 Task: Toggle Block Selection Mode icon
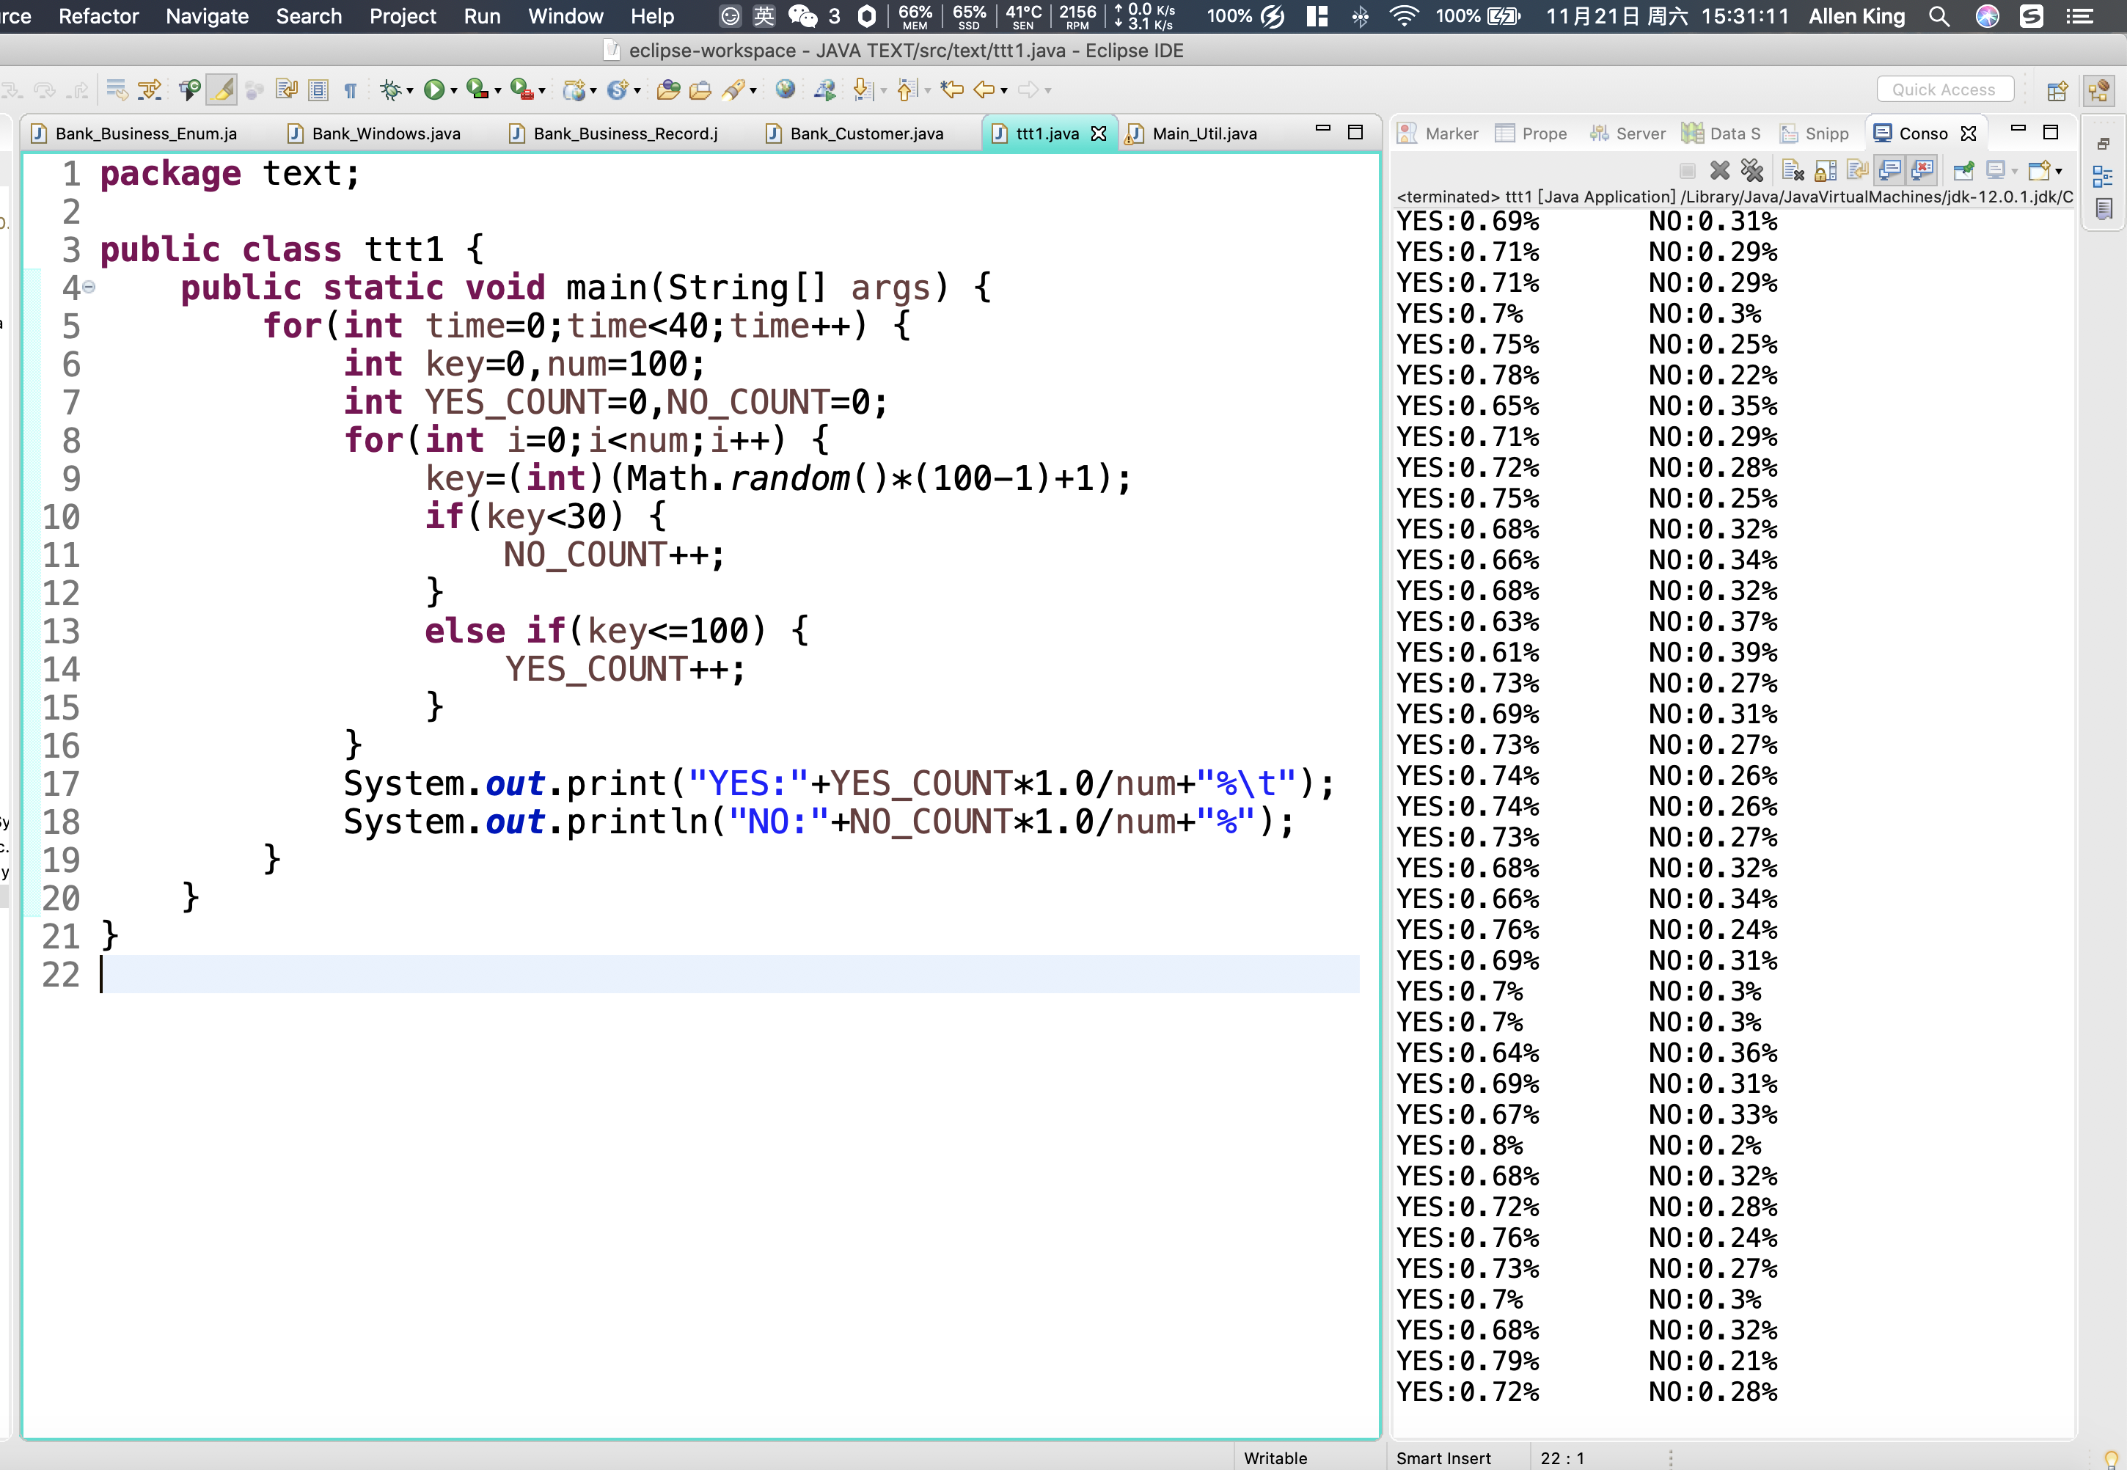[318, 90]
